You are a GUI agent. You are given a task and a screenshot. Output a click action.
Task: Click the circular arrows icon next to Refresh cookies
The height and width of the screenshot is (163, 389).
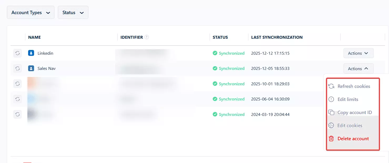coord(331,86)
